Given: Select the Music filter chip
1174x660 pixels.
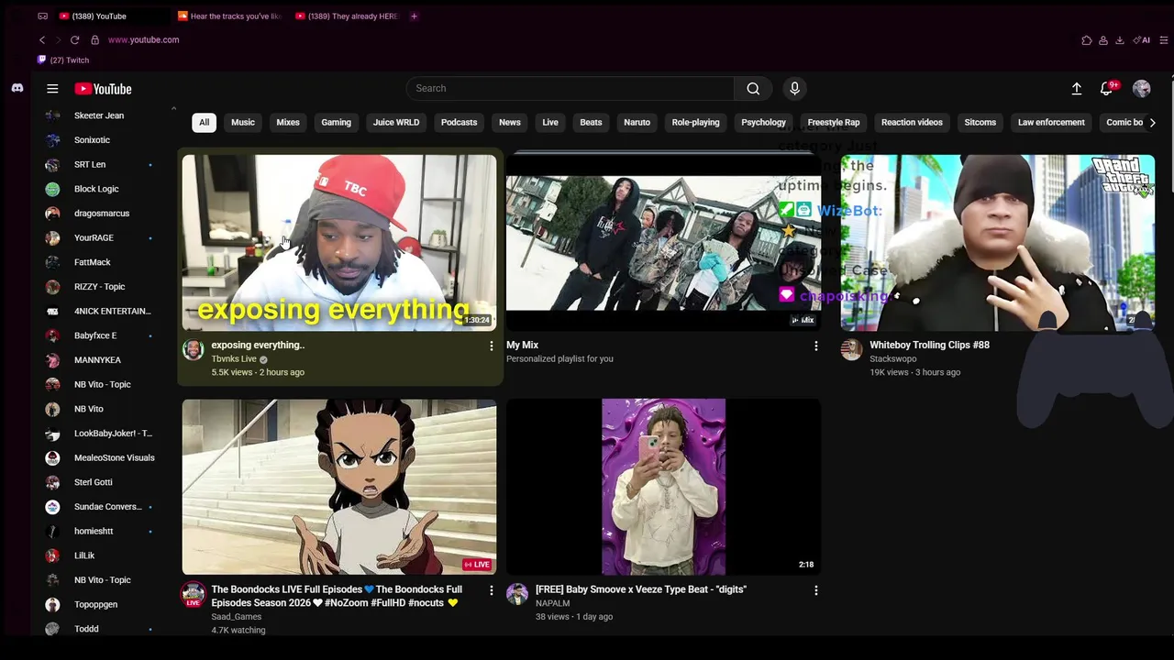Looking at the screenshot, I should pyautogui.click(x=243, y=122).
